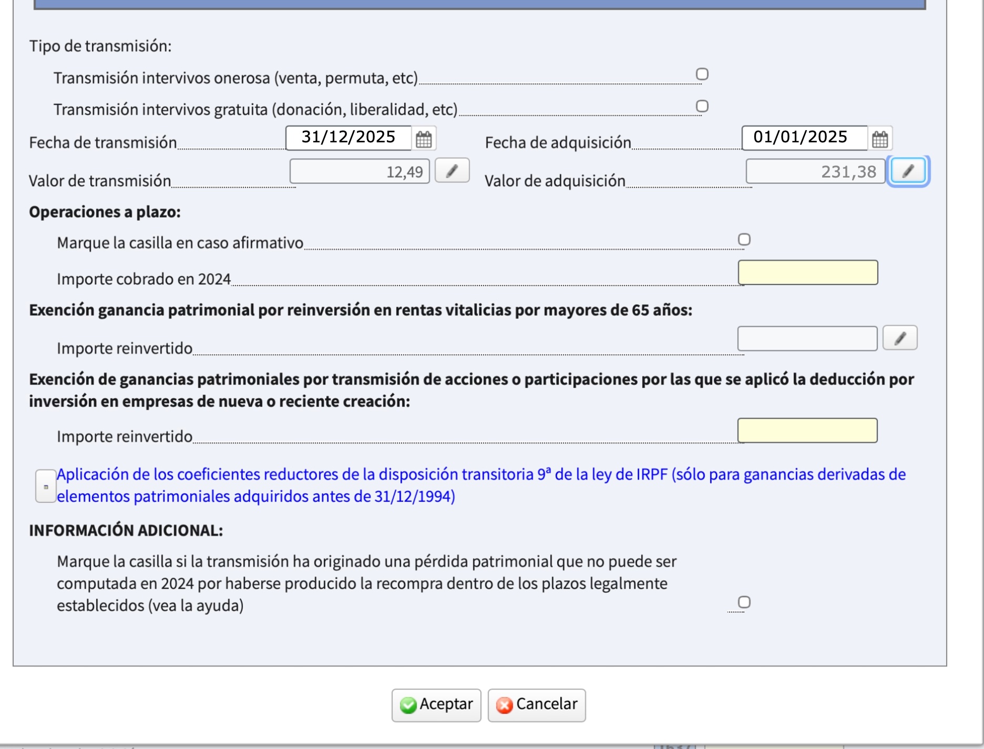Click the Fecha de transmisión date field
This screenshot has width=984, height=749.
(x=350, y=138)
